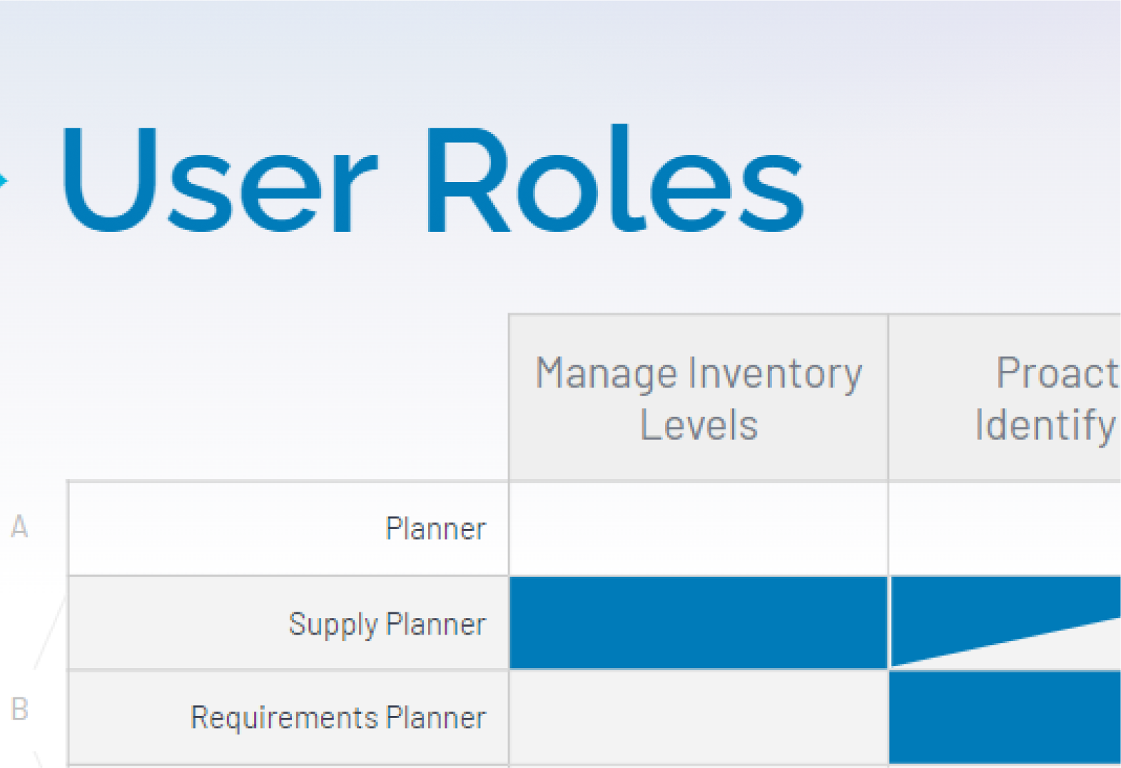This screenshot has width=1121, height=768.
Task: Click the group letter A marker
Action: 19,527
